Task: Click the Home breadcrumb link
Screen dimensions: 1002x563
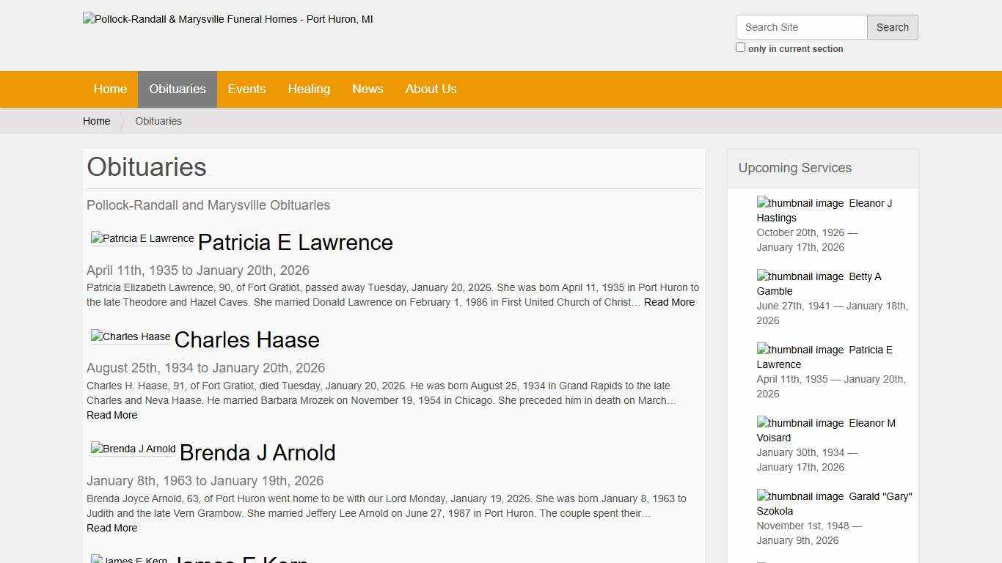Action: (x=96, y=122)
